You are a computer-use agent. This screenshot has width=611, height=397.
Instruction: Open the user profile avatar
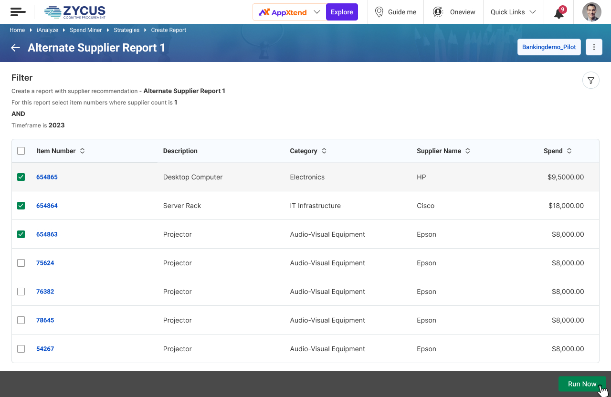pyautogui.click(x=591, y=12)
